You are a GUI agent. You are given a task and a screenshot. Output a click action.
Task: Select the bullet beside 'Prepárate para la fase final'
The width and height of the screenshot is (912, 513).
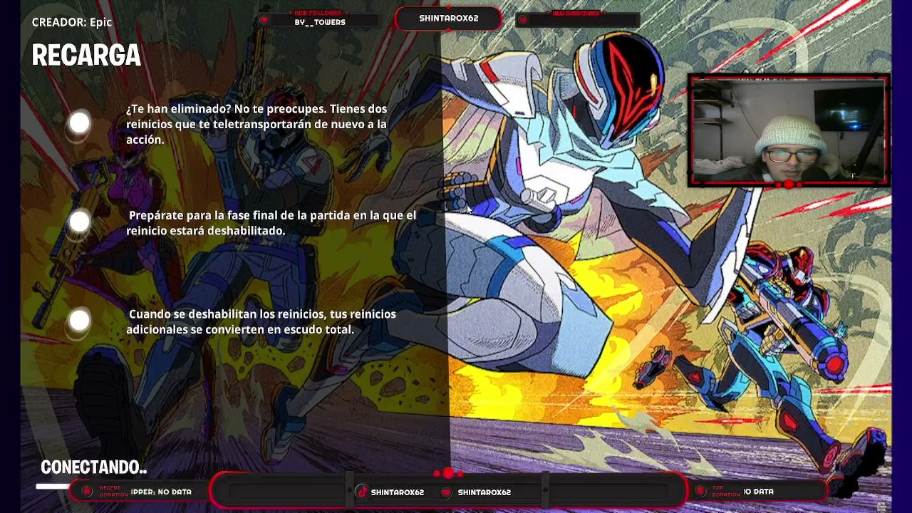point(80,222)
